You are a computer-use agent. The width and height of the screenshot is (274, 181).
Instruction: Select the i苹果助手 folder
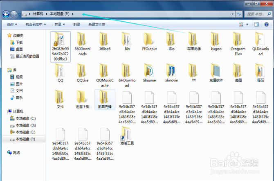click(x=194, y=41)
